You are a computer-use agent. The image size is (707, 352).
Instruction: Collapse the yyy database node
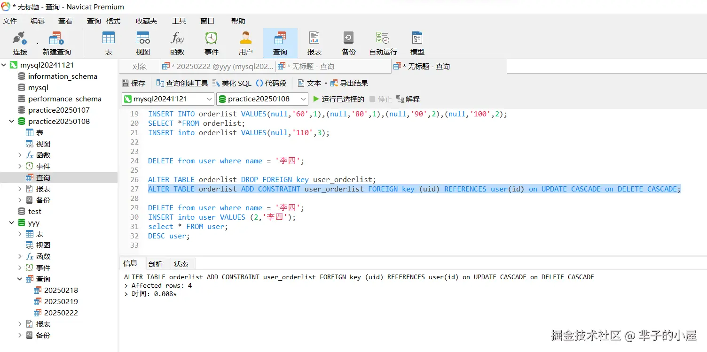12,223
